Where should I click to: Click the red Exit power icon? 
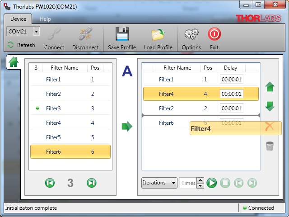[x=214, y=34]
